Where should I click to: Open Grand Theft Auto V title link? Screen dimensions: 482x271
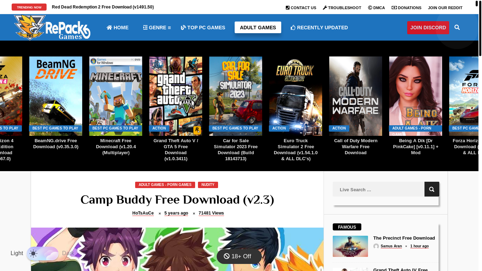[176, 150]
